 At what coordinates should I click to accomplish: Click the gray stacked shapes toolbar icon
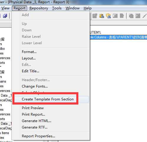click(x=131, y=16)
